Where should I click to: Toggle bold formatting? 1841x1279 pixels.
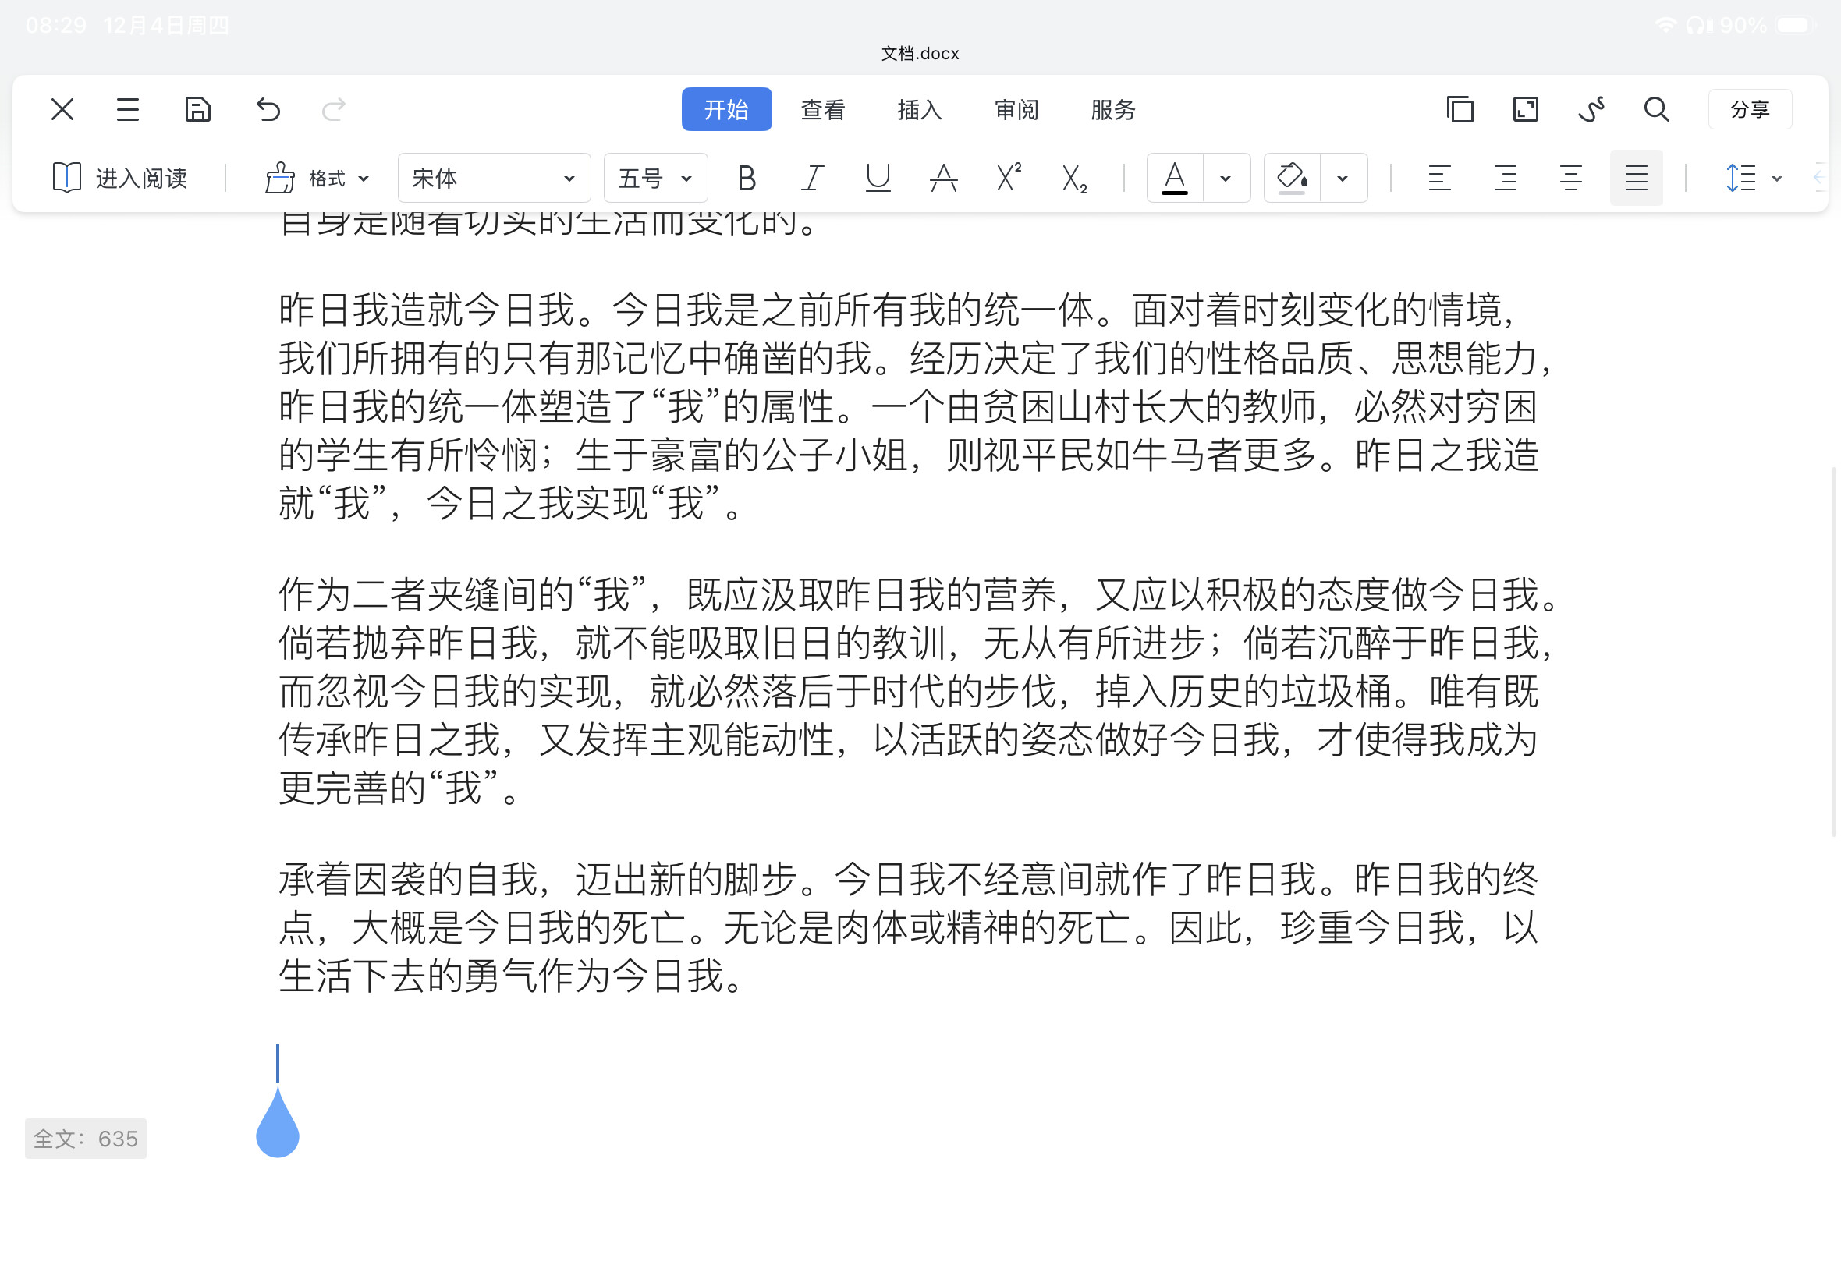click(747, 178)
